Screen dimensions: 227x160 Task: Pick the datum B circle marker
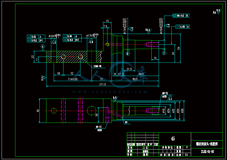[x=128, y=54]
